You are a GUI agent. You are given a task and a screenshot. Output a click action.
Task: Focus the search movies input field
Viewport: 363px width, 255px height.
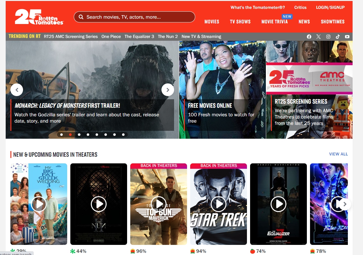(134, 17)
